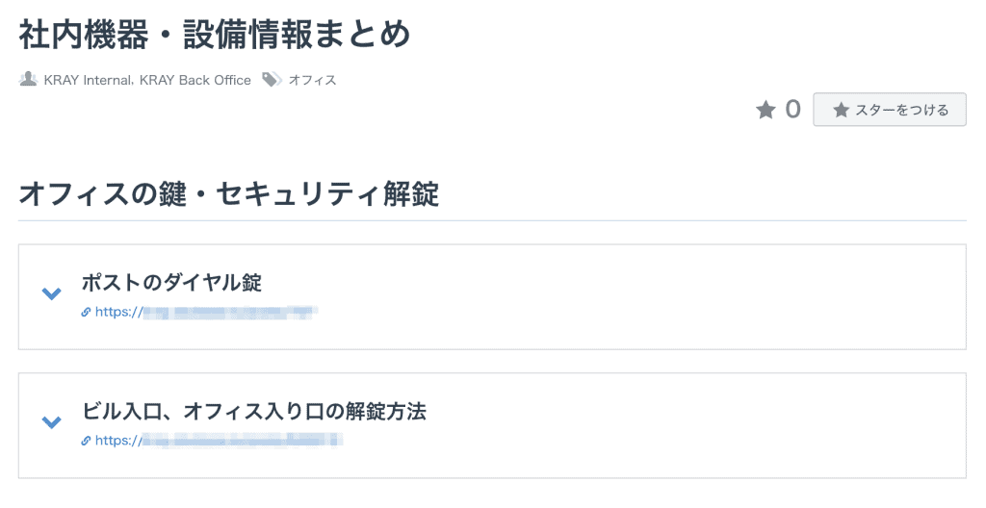The width and height of the screenshot is (986, 508).
Task: Expand the ポストのダイヤル錠 chevron
Action: tap(51, 293)
